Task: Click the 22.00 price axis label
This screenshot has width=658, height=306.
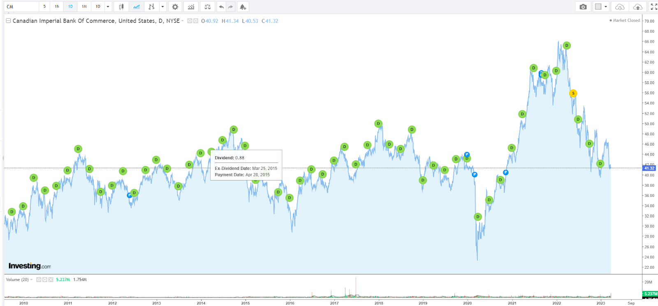Action: point(649,267)
